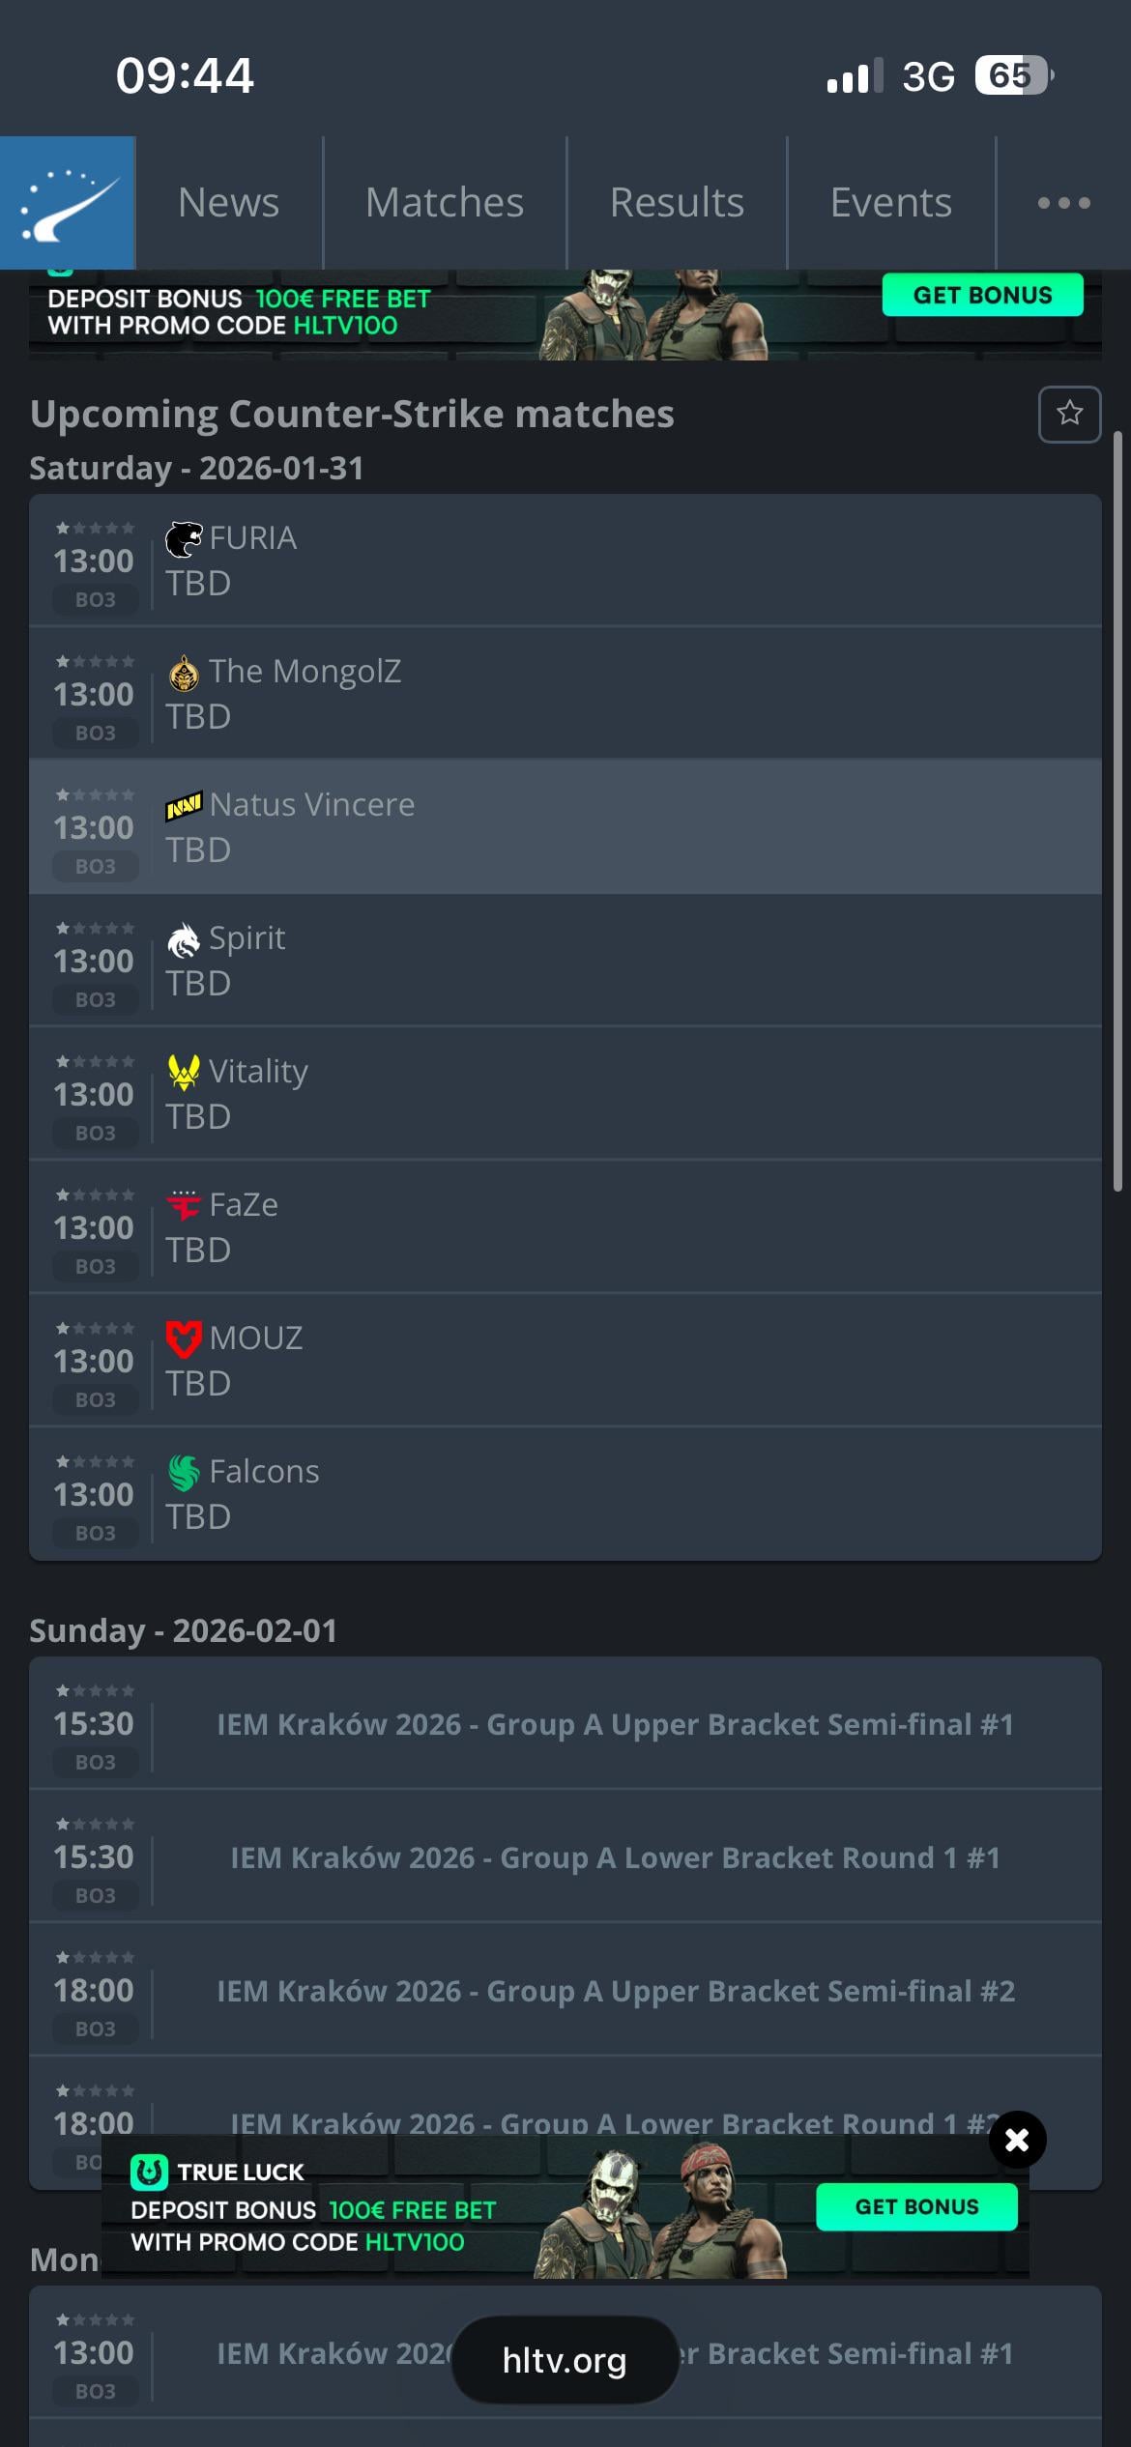This screenshot has height=2447, width=1131.
Task: Tap the HLTV logo home icon
Action: click(x=68, y=203)
